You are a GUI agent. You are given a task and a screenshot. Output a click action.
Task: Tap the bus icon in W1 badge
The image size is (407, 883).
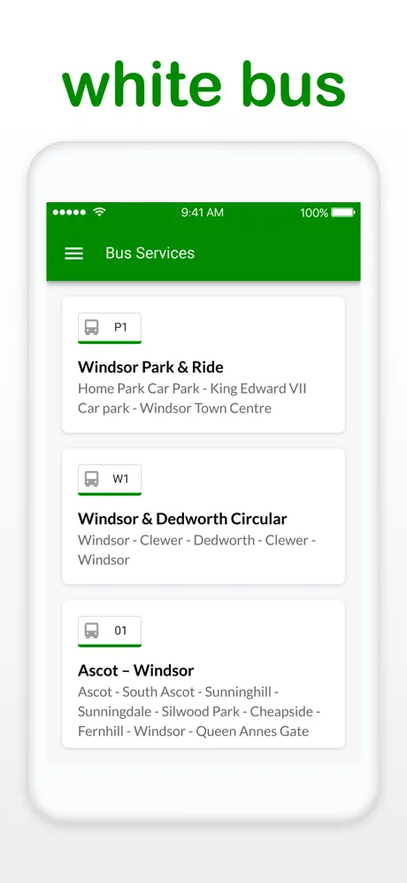[92, 480]
